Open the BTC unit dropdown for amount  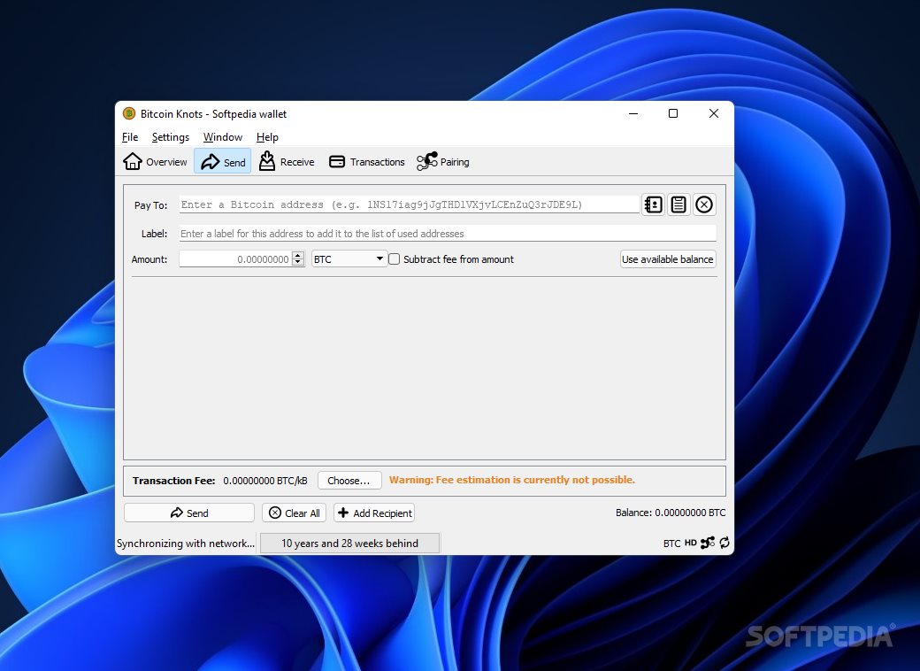[x=349, y=258]
